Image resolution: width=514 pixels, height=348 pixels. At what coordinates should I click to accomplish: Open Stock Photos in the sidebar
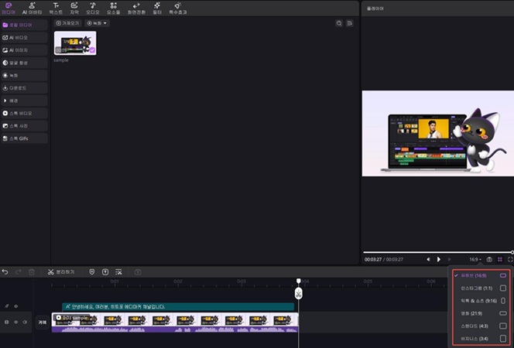pos(24,126)
